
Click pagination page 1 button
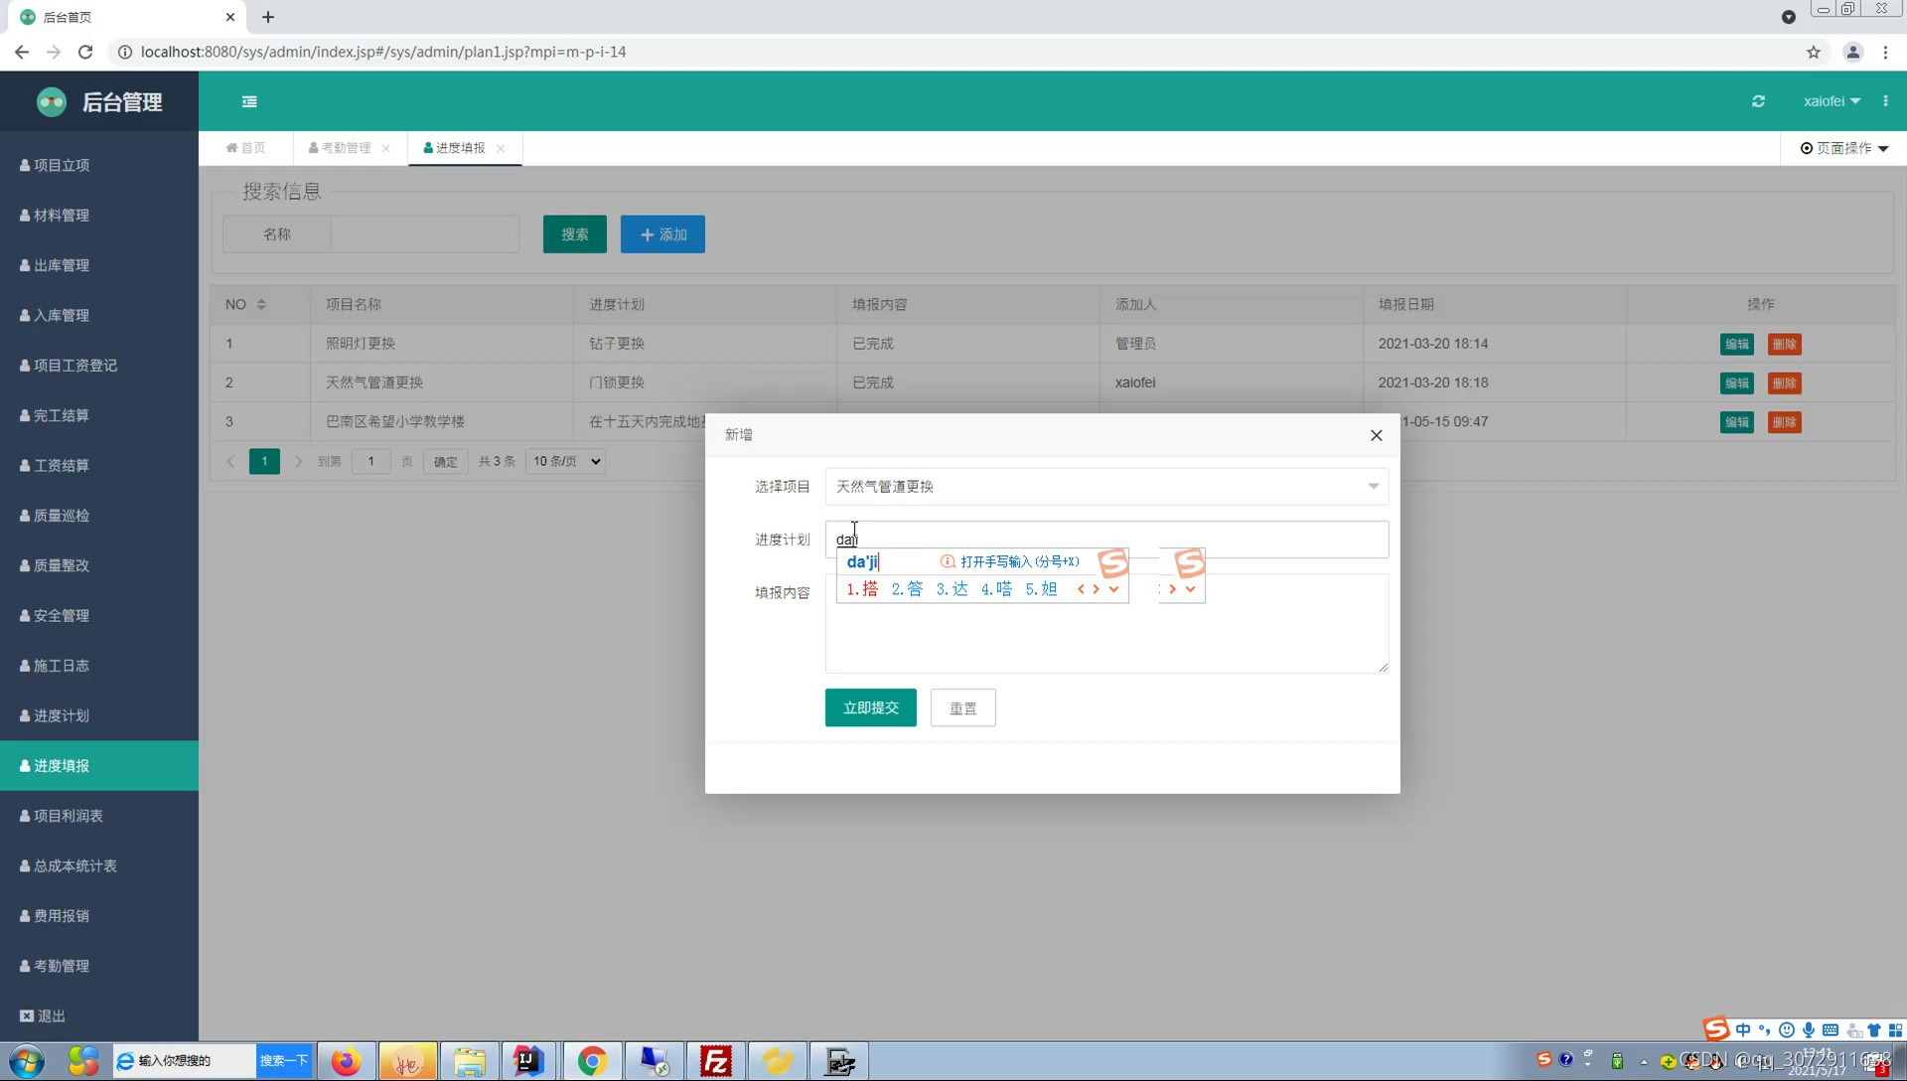(x=264, y=461)
